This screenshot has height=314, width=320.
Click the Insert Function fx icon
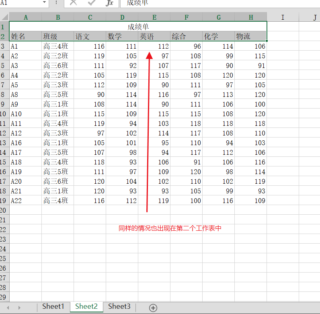click(x=109, y=3)
